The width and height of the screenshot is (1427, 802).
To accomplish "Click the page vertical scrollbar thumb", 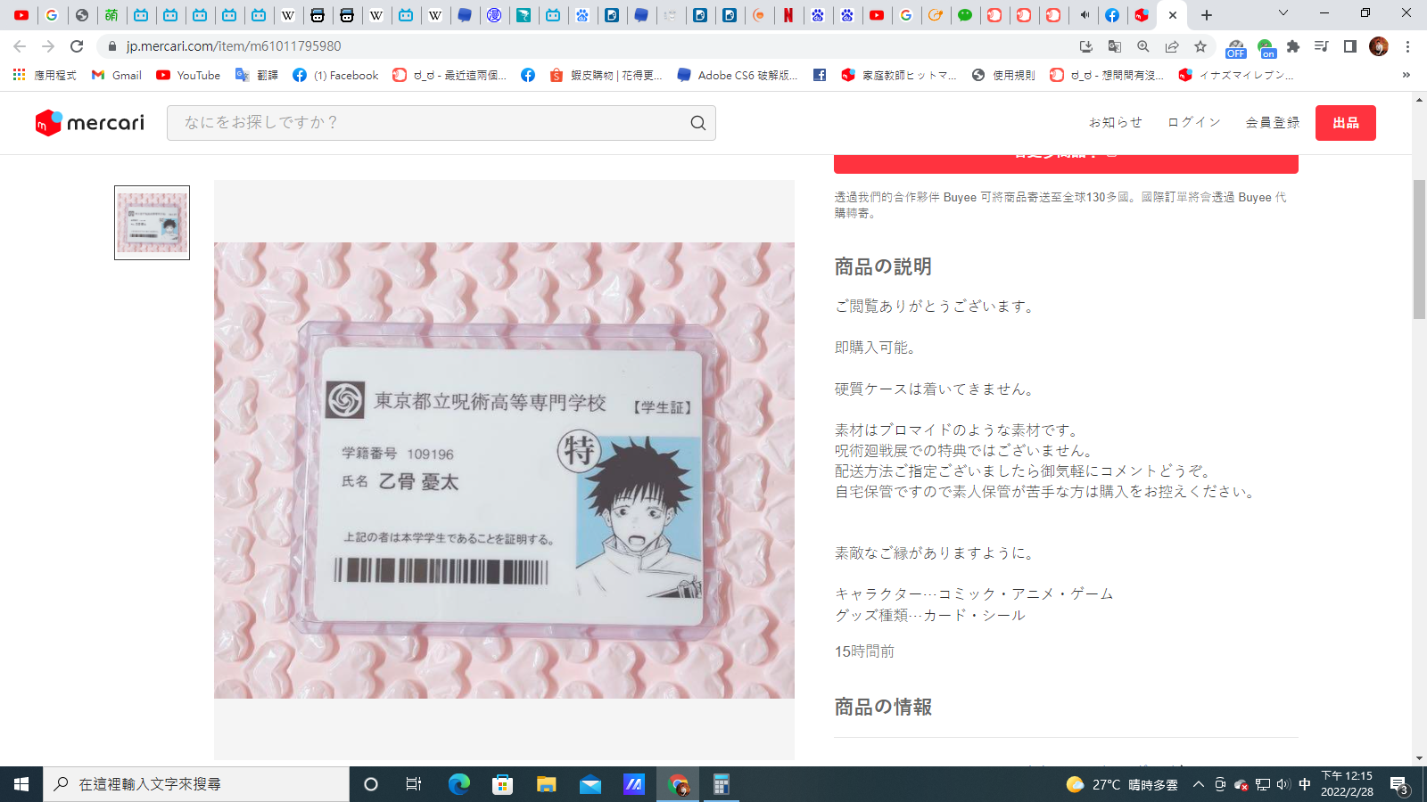I will pos(1419,250).
